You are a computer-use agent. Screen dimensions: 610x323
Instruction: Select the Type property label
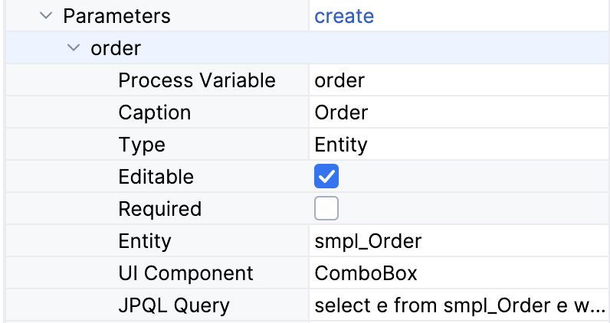pos(142,145)
